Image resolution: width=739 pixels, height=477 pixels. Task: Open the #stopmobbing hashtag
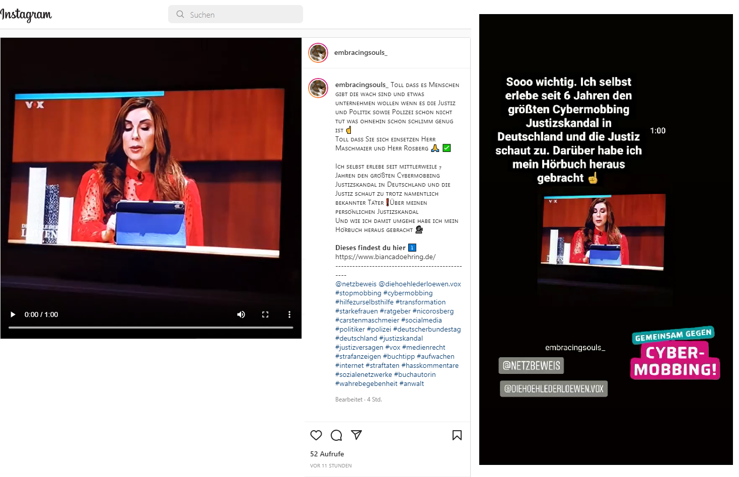coord(358,293)
